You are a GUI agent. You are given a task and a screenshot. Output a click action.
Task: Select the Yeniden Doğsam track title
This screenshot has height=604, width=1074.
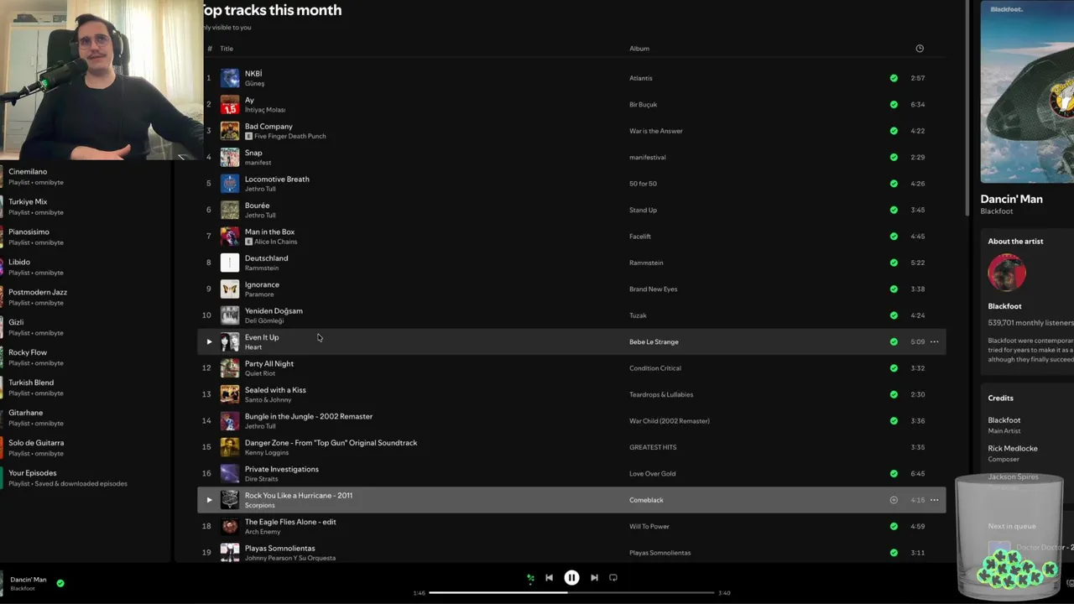(274, 310)
